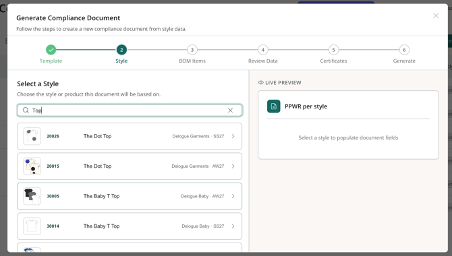Jump to step 6 Generate
This screenshot has width=452, height=256.
coord(404,50)
